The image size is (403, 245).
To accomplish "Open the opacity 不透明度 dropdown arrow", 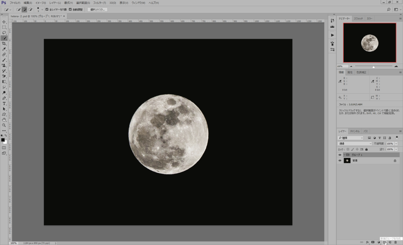I will click(x=396, y=144).
